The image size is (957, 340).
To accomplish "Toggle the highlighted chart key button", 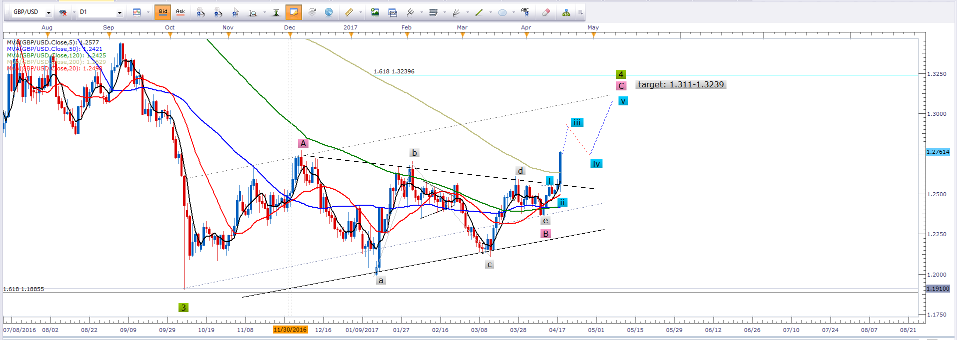I will click(293, 12).
